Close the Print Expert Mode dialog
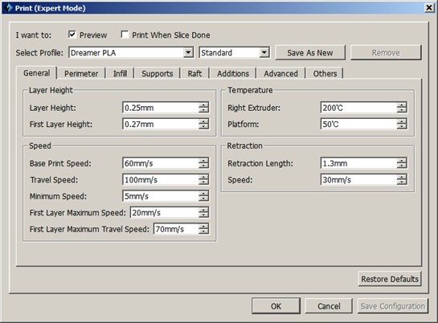The image size is (438, 323). coord(429,8)
